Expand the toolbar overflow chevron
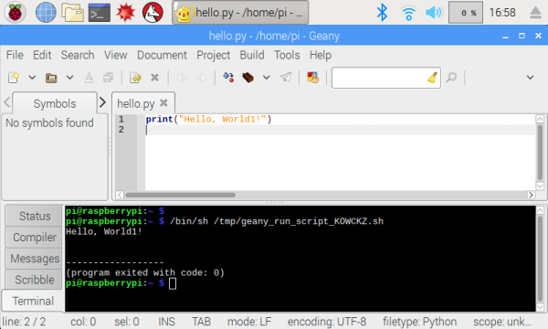This screenshot has width=548, height=329. (530, 78)
